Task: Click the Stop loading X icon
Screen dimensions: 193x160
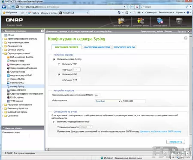Action: click(x=137, y=7)
